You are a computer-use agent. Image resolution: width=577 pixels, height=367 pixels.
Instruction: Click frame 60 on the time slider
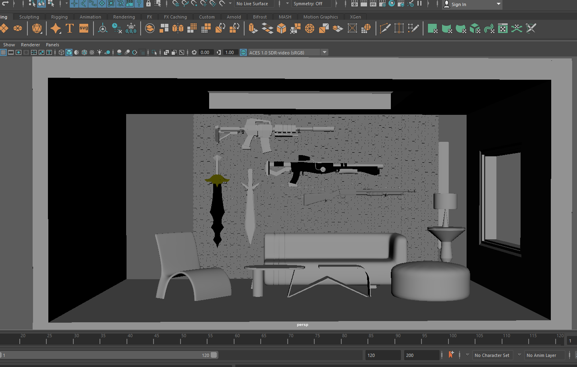click(234, 341)
